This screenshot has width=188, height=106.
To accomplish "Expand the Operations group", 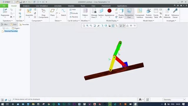I will point(8,21).
